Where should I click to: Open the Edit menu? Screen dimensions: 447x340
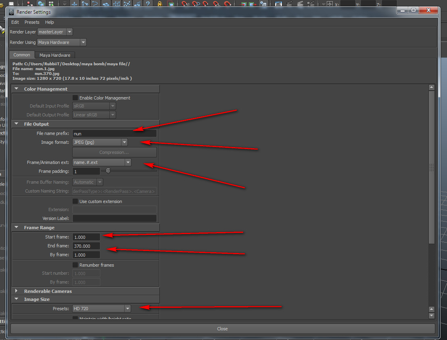[x=15, y=22]
